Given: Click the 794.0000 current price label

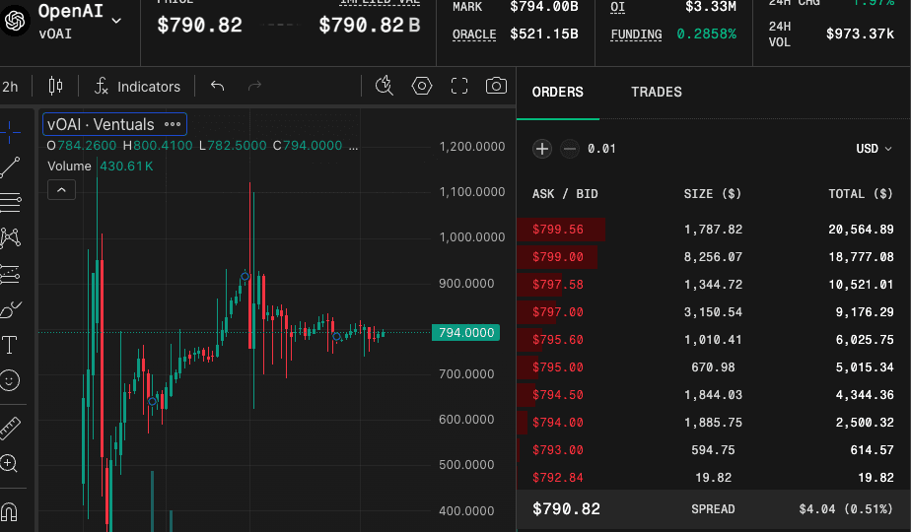Looking at the screenshot, I should 466,333.
